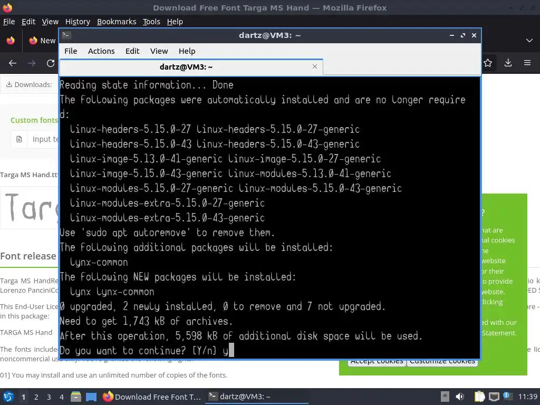Open the Firefox Edit menu

coord(28,22)
